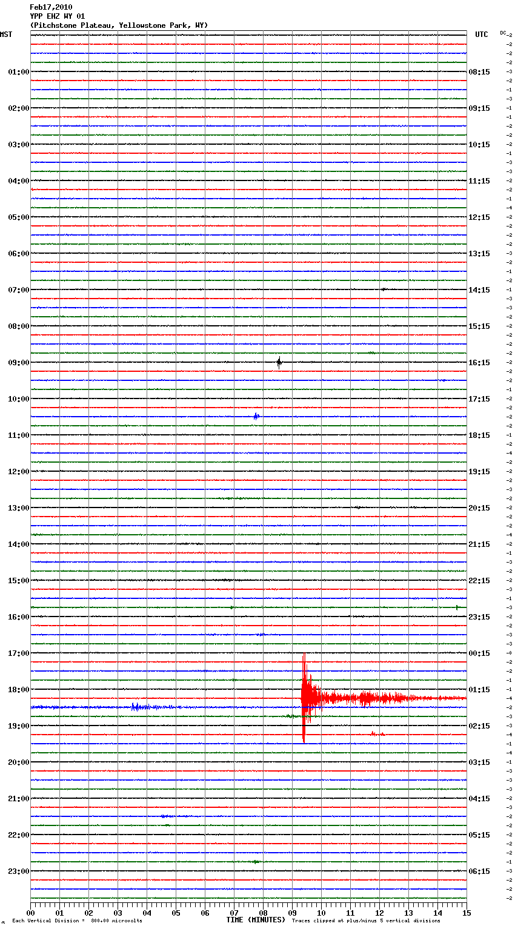Select the '22:00' MST hour label
The image size is (515, 929).
[18, 835]
